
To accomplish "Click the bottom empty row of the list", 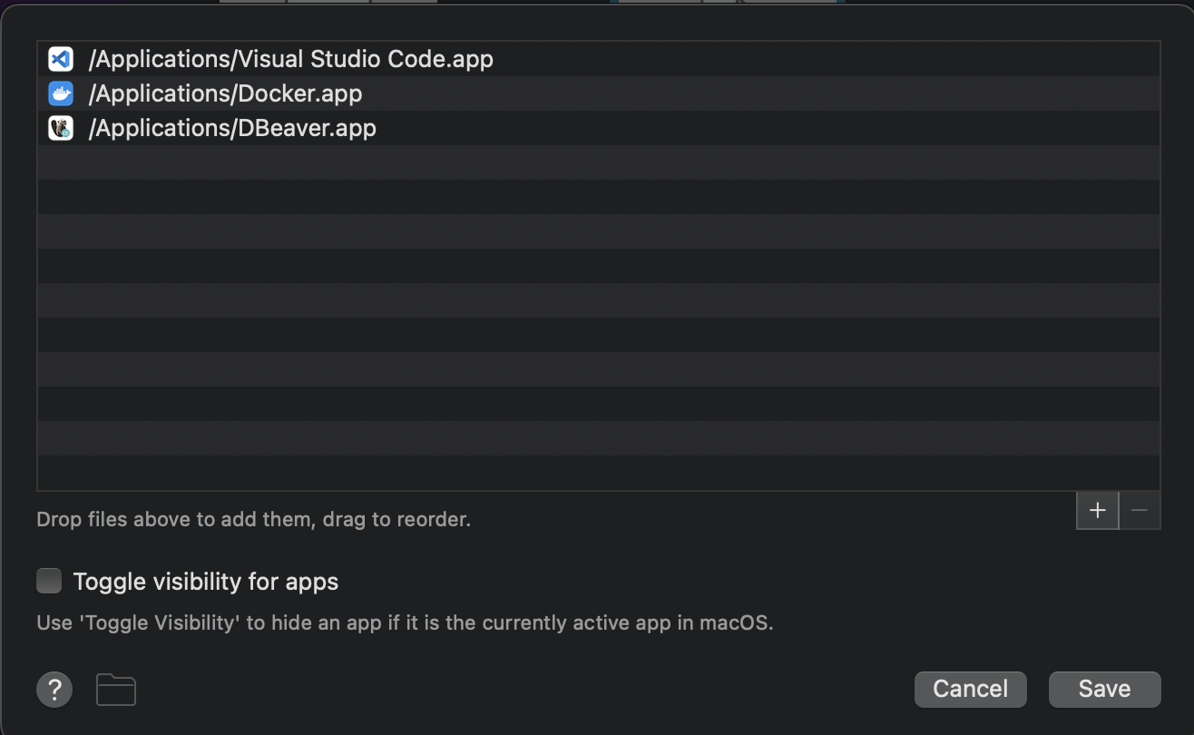I will (x=599, y=472).
